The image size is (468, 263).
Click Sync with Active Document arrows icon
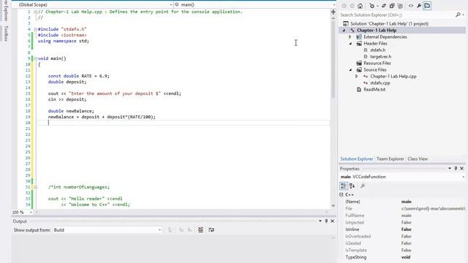pos(384,6)
